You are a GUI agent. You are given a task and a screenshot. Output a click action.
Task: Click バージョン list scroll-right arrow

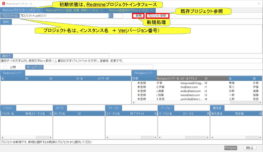tap(208, 138)
